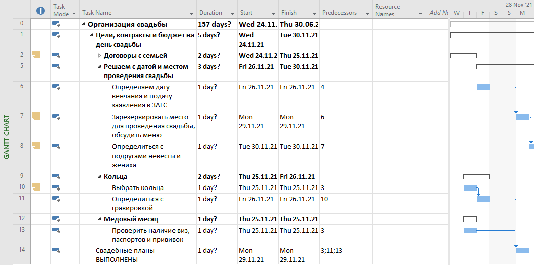The height and width of the screenshot is (265, 534).
Task: Open the Duration column filter dropdown
Action: click(x=232, y=13)
